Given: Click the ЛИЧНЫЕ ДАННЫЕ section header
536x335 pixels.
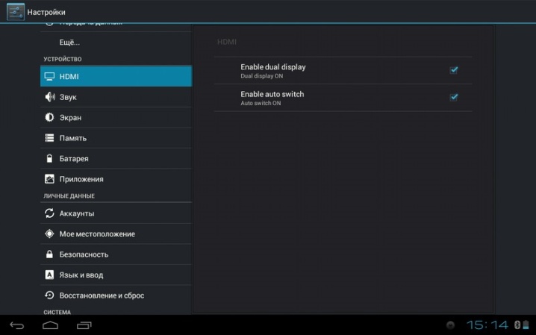Looking at the screenshot, I should point(69,196).
